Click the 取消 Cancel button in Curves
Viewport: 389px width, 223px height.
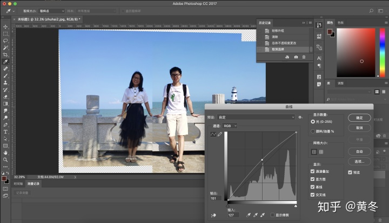(x=359, y=128)
